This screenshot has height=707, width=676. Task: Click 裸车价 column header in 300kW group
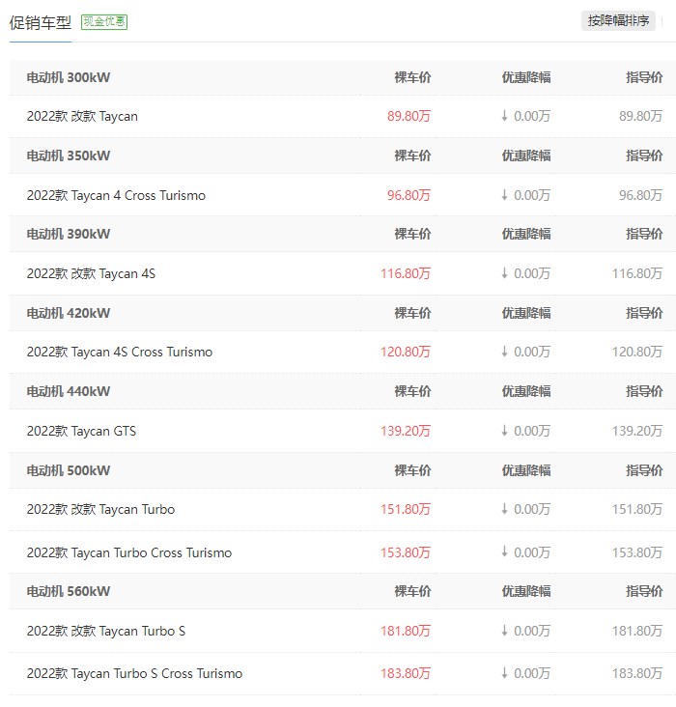tap(412, 77)
